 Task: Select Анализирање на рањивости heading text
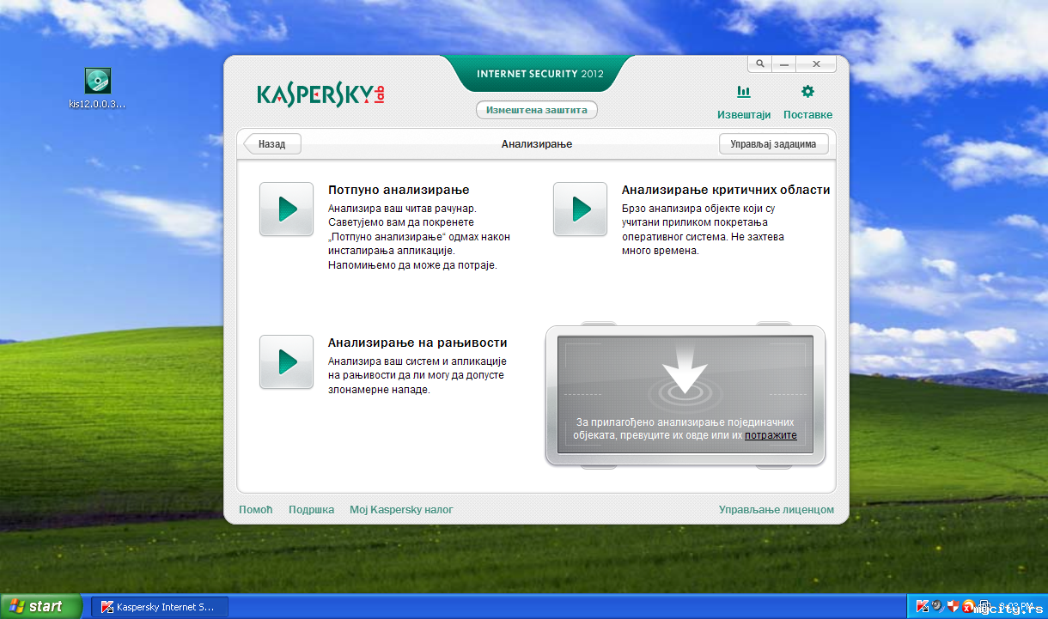pos(417,343)
